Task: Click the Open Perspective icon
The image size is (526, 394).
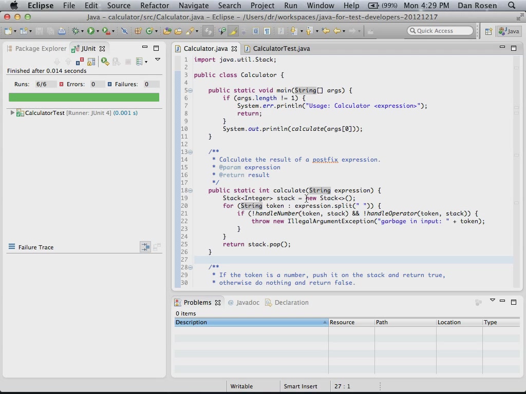Action: tap(489, 31)
